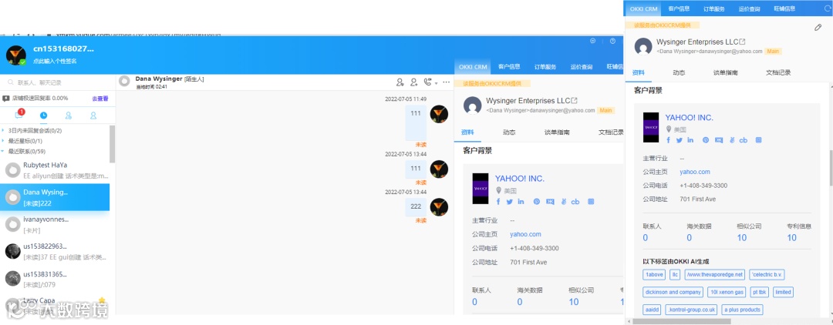Click the 去查看 link beside reply rate
Viewport: 833px width, 325px height.
tap(99, 99)
